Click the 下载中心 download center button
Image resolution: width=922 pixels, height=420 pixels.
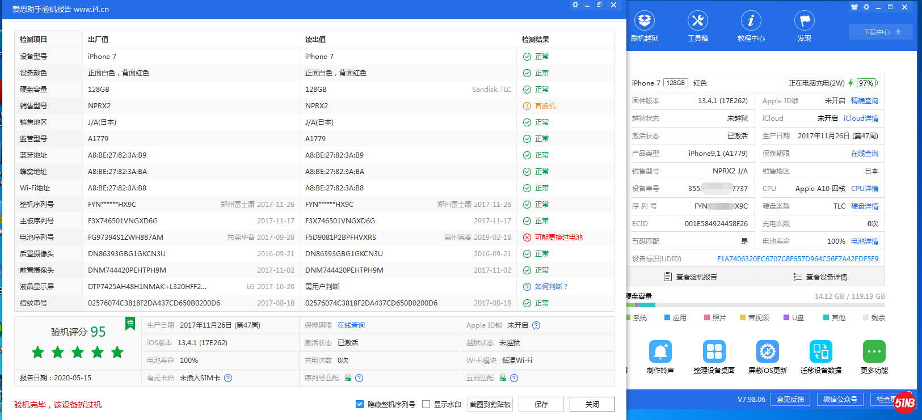881,32
